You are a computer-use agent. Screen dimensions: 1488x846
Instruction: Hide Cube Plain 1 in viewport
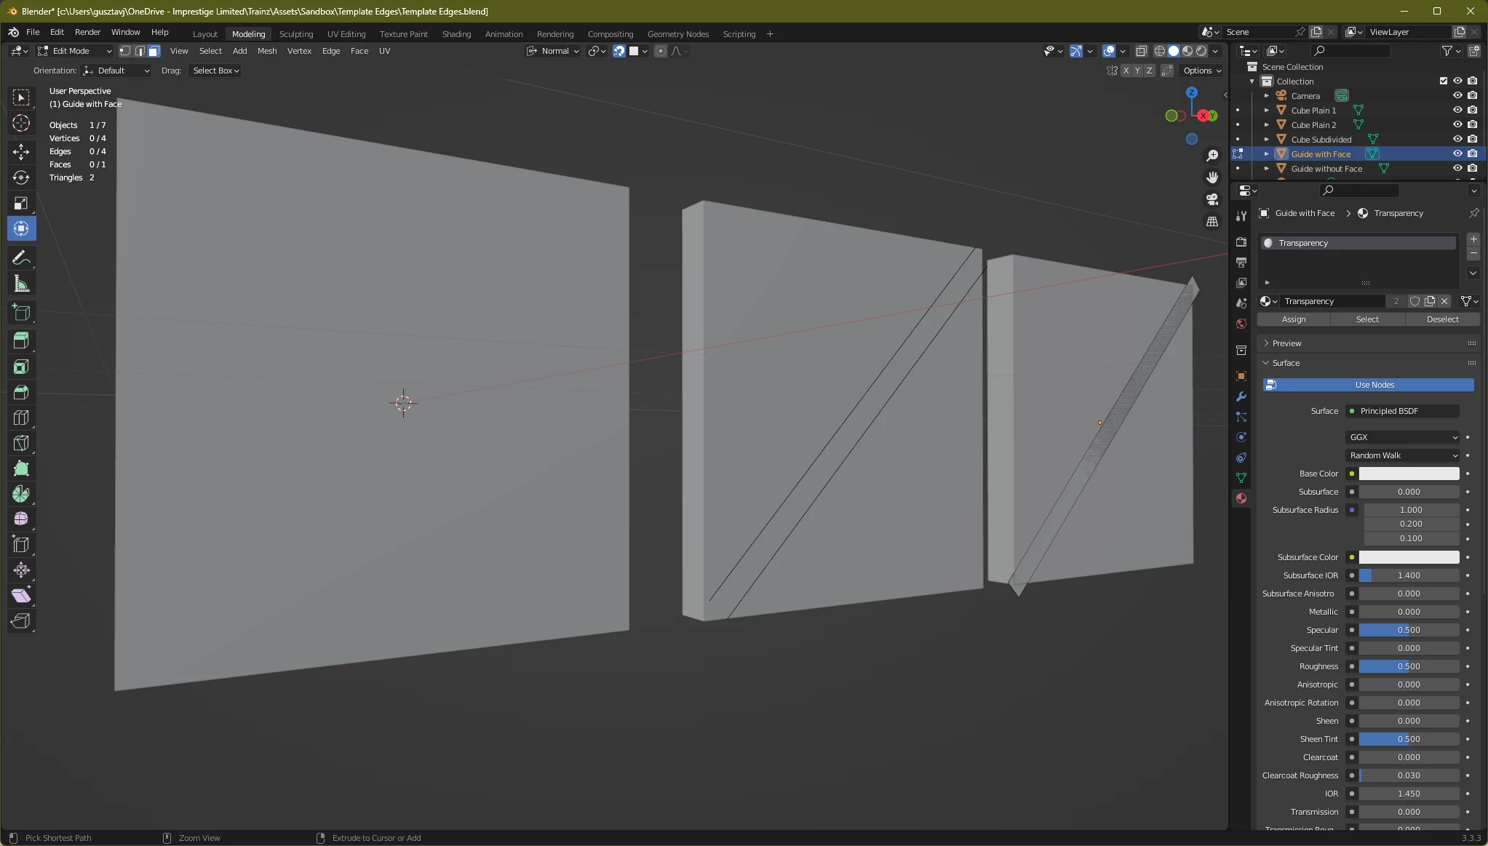point(1457,111)
